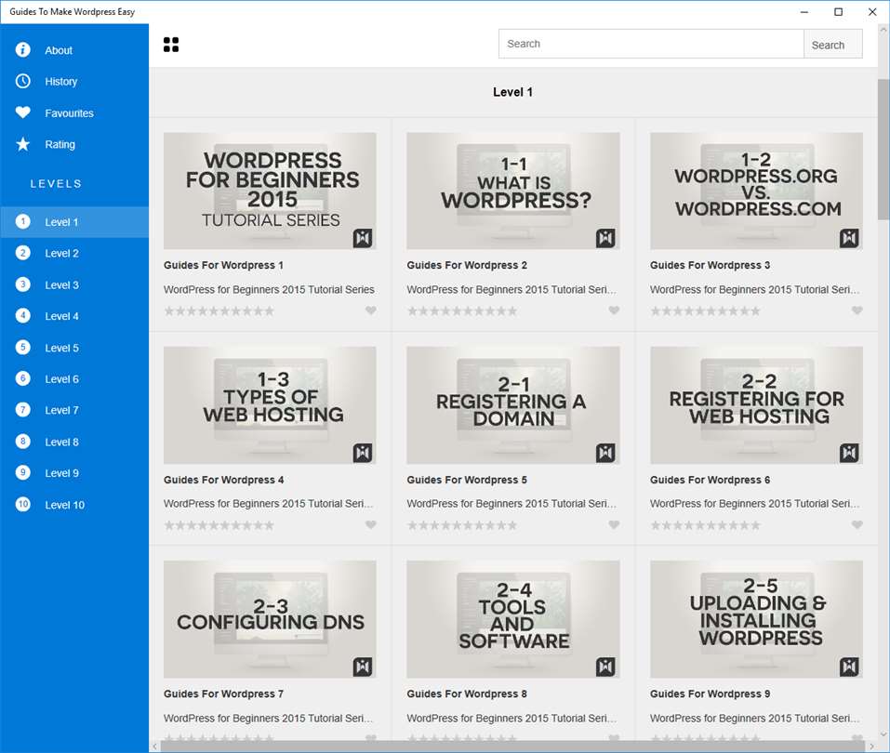Open the About info icon
The width and height of the screenshot is (890, 753).
pyautogui.click(x=22, y=50)
